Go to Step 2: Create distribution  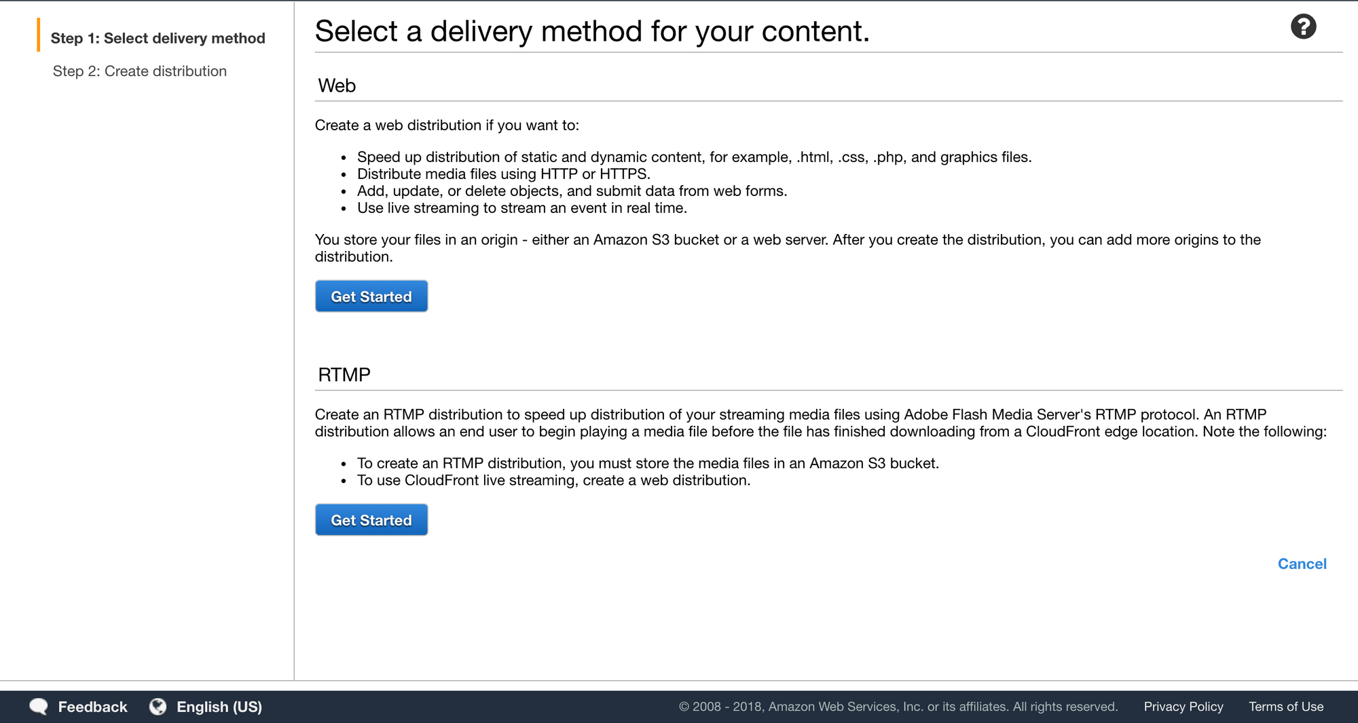pos(139,71)
